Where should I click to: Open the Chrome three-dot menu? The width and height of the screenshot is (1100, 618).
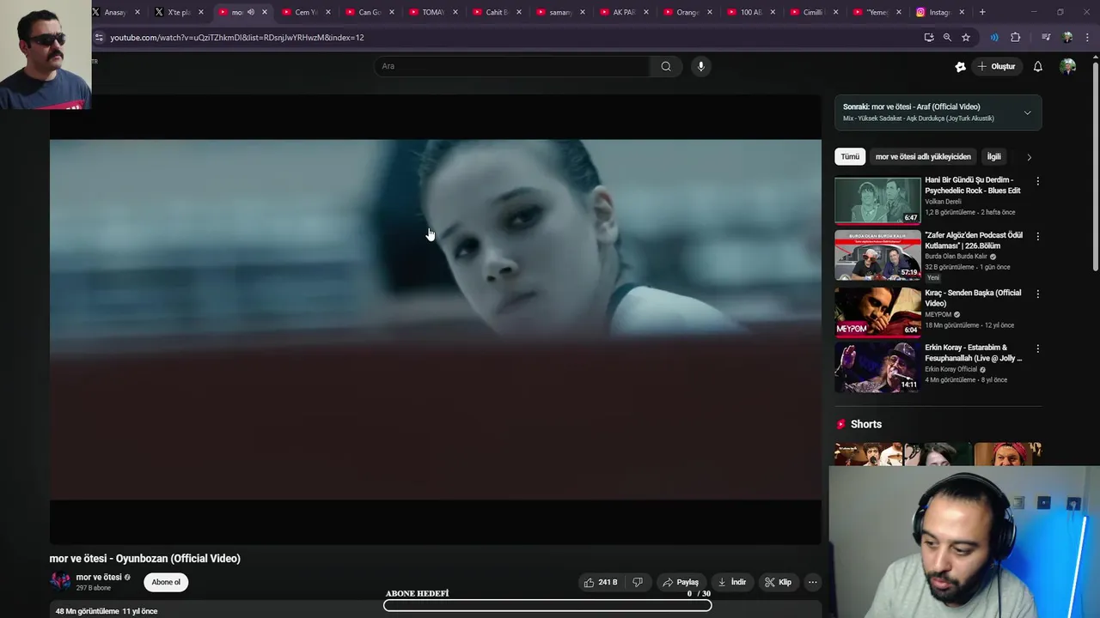point(1088,38)
